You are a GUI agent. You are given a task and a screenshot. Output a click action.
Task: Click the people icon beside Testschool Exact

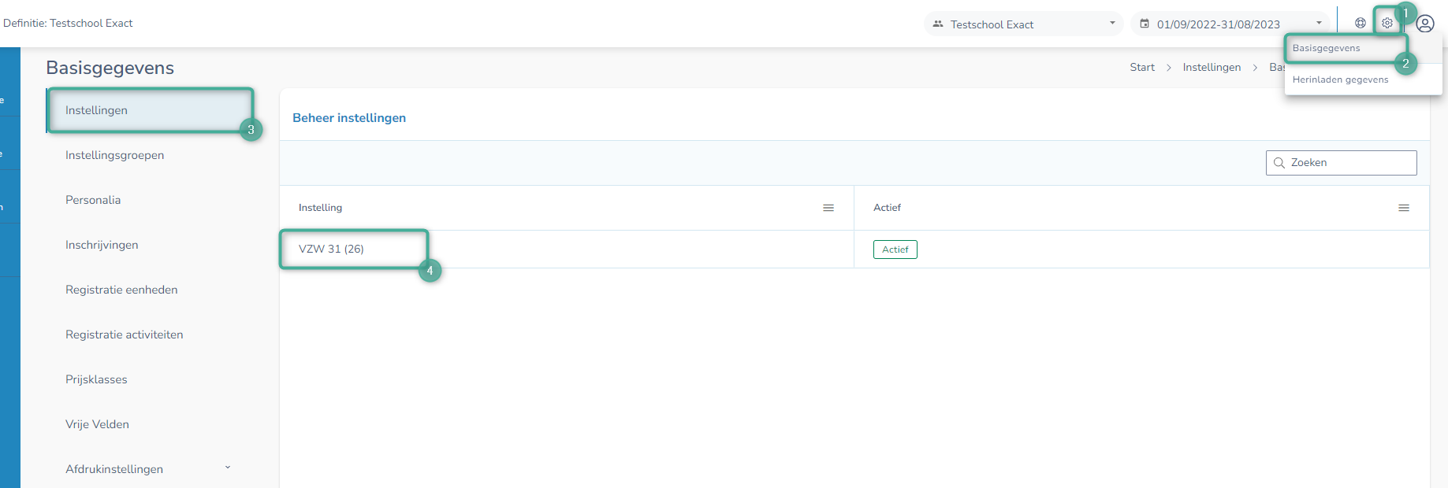(x=938, y=24)
